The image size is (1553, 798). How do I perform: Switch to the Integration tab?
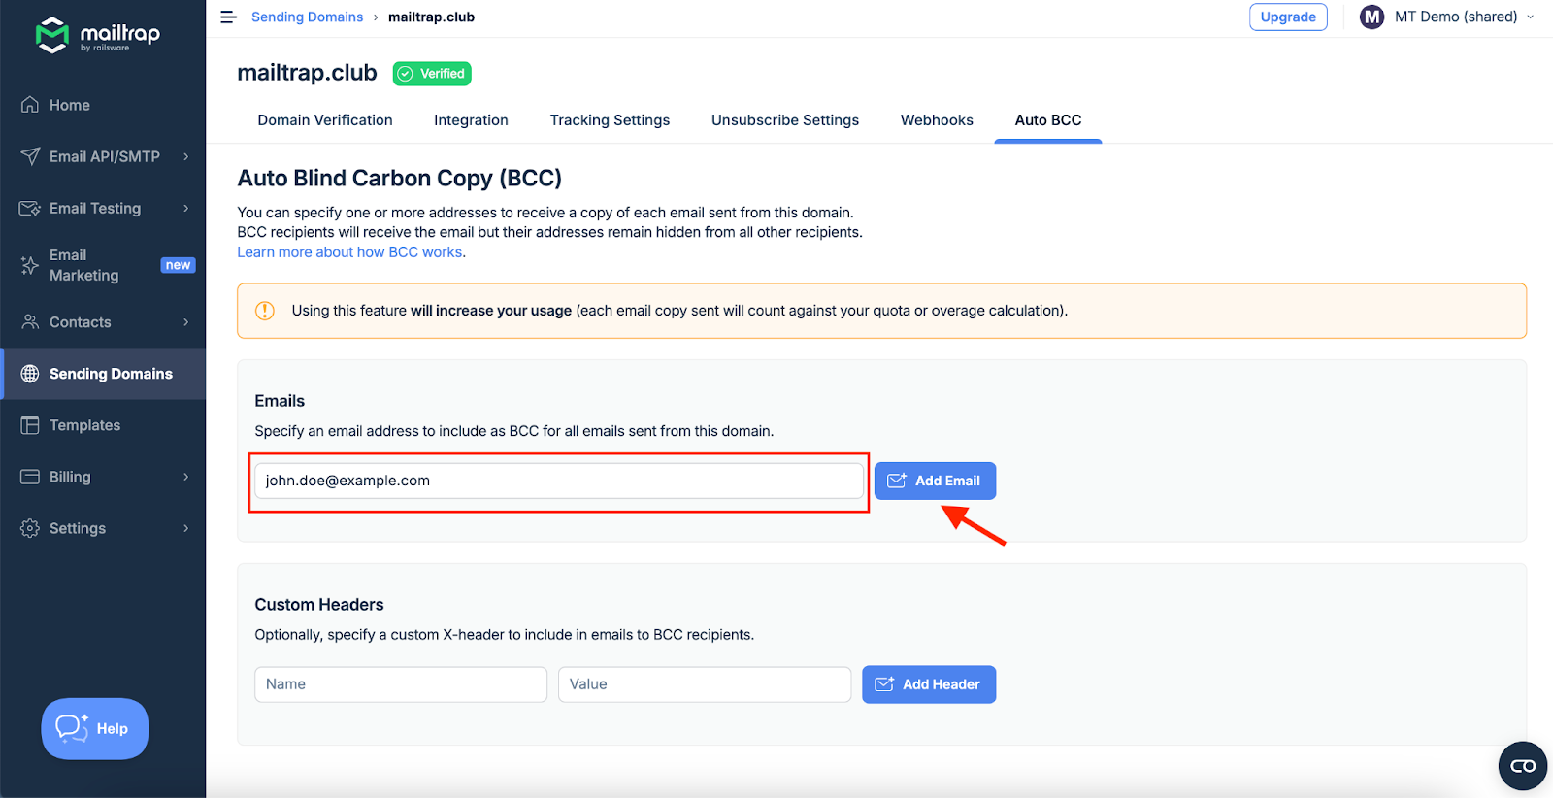(471, 120)
